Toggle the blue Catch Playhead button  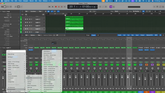tap(58, 11)
